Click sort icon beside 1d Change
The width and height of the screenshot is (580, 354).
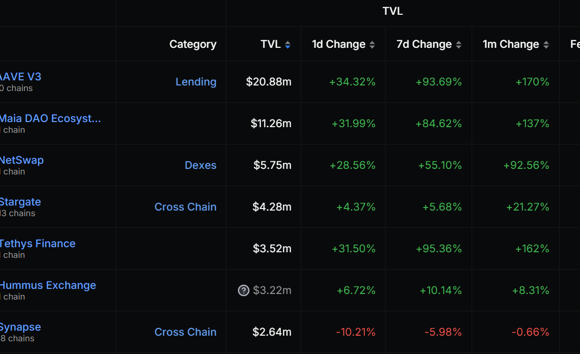[x=372, y=45]
